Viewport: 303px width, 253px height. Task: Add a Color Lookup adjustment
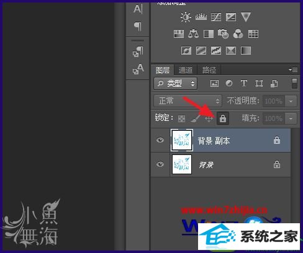click(x=253, y=33)
